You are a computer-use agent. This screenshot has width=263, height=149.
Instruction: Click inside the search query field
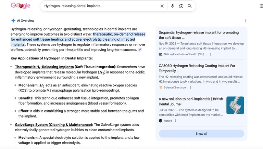tap(99, 6)
